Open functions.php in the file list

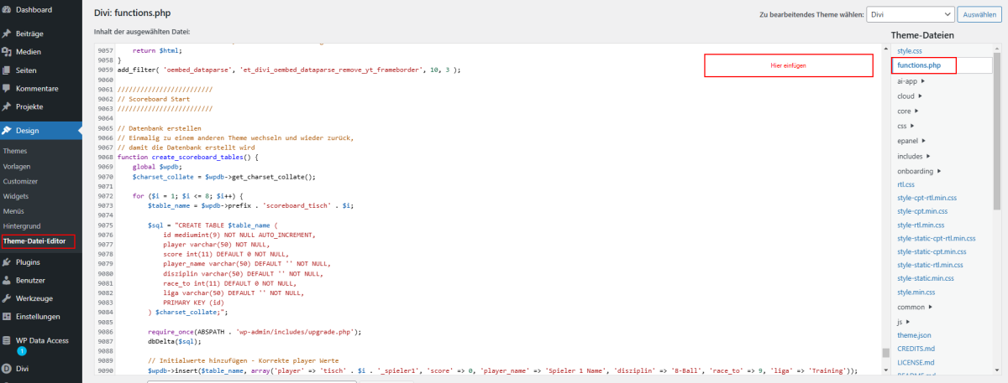click(918, 65)
